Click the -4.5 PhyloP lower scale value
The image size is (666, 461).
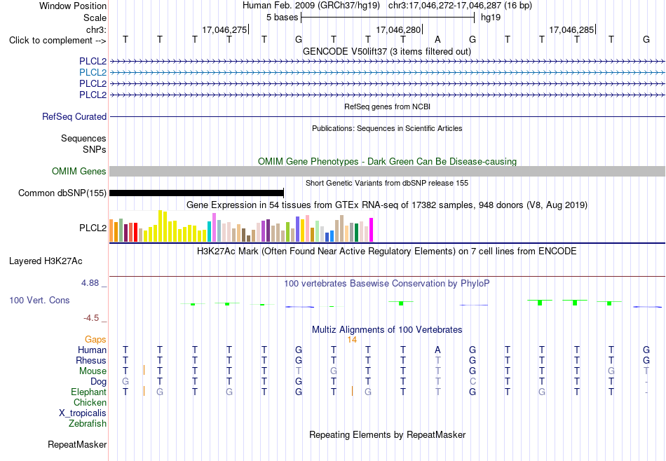(91, 318)
